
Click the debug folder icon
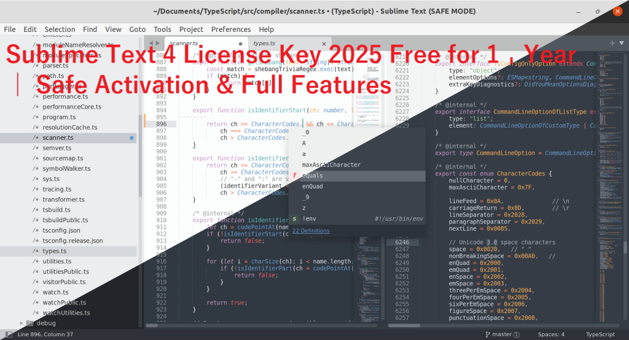[x=30, y=323]
